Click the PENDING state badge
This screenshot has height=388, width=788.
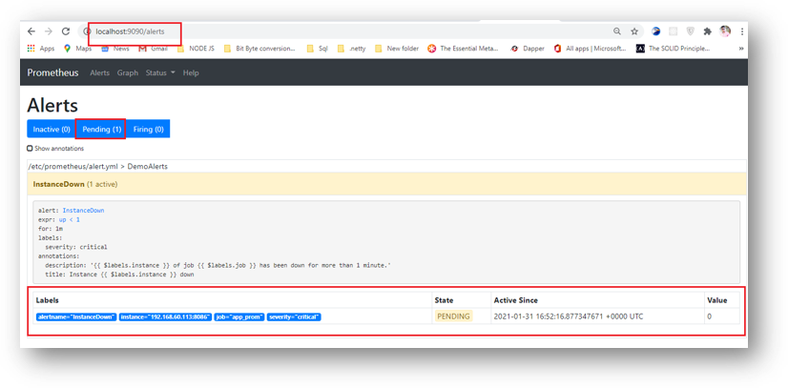tap(453, 317)
